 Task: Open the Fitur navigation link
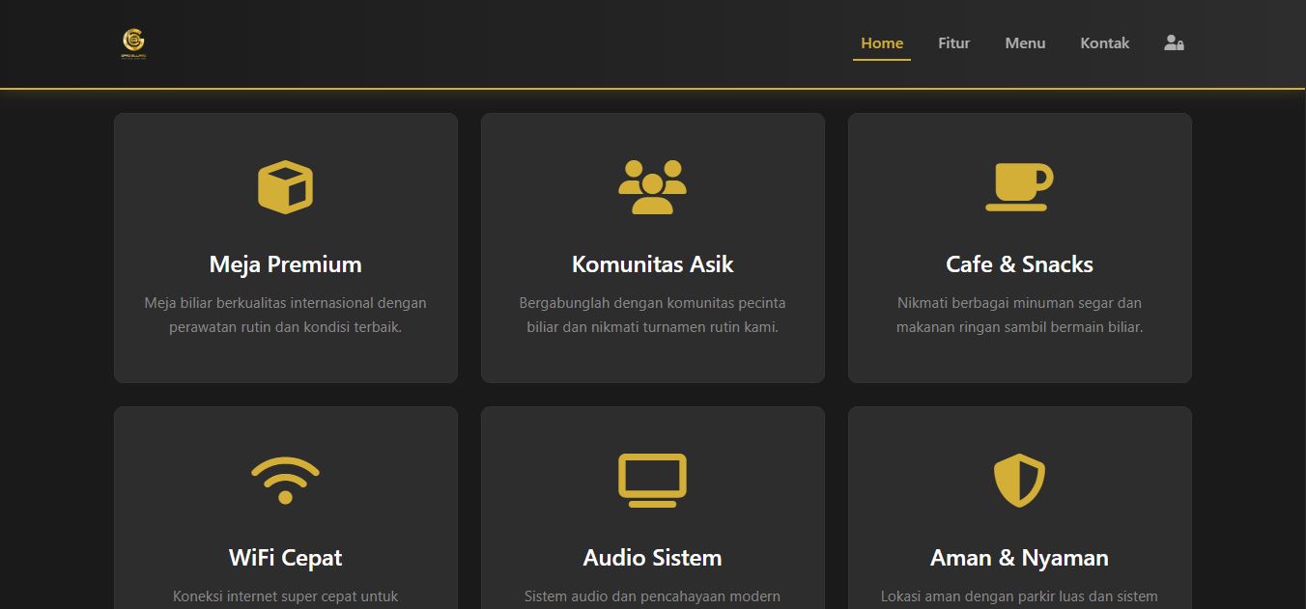coord(953,43)
